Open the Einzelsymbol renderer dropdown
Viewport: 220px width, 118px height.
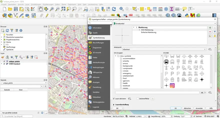[164, 23]
